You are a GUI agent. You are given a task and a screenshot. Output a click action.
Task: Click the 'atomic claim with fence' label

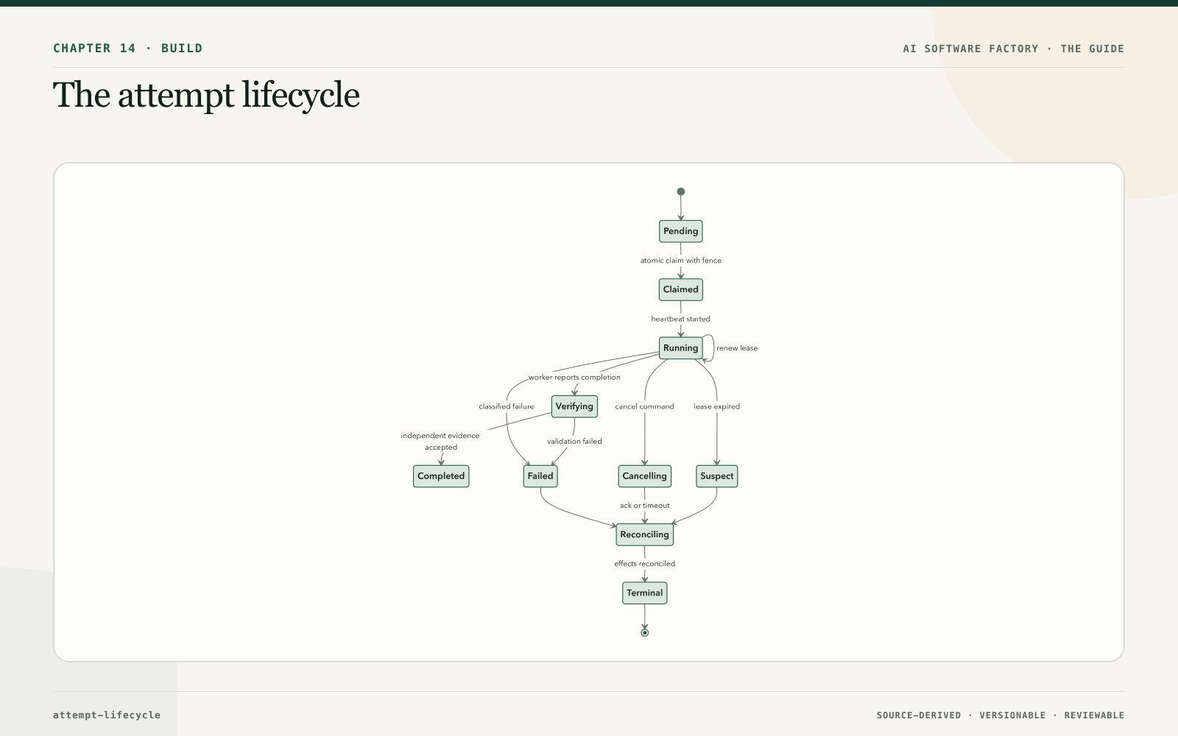[680, 261]
